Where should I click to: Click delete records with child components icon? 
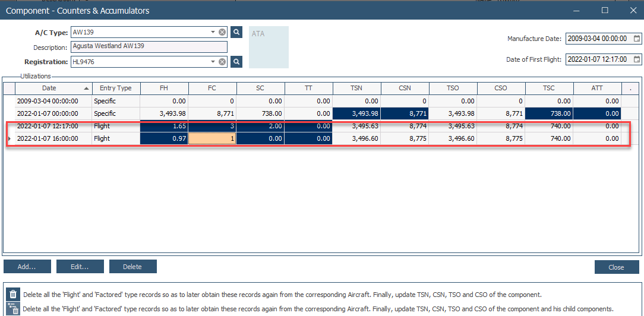tap(13, 308)
